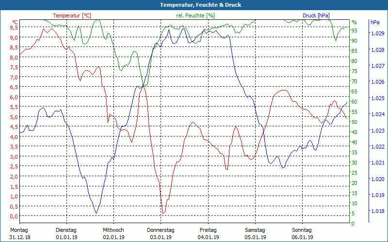388x242 pixels.
Task: Select the date '04.01.19'
Action: [x=208, y=237]
